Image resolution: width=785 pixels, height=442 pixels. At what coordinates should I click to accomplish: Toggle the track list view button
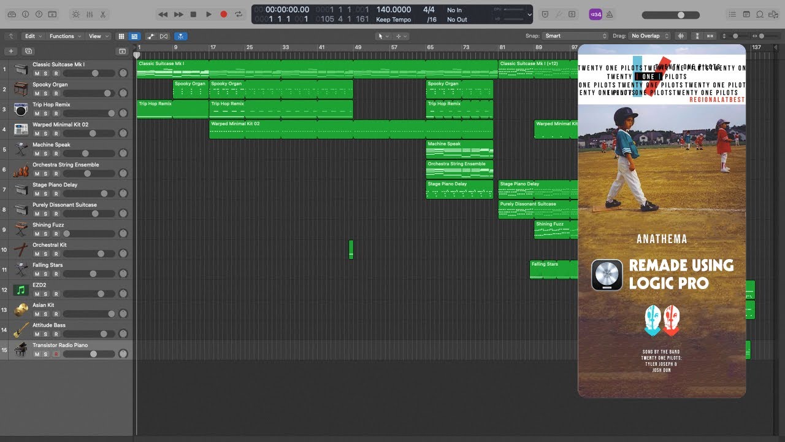tap(134, 36)
